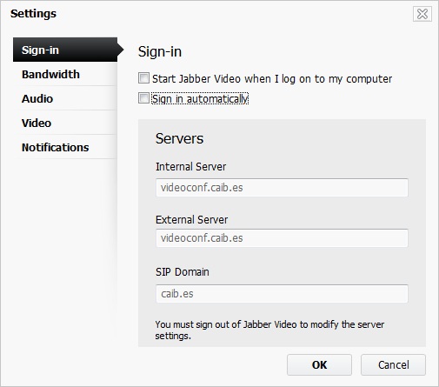This screenshot has width=439, height=387.
Task: Confirm settings with the OK button
Action: [319, 364]
